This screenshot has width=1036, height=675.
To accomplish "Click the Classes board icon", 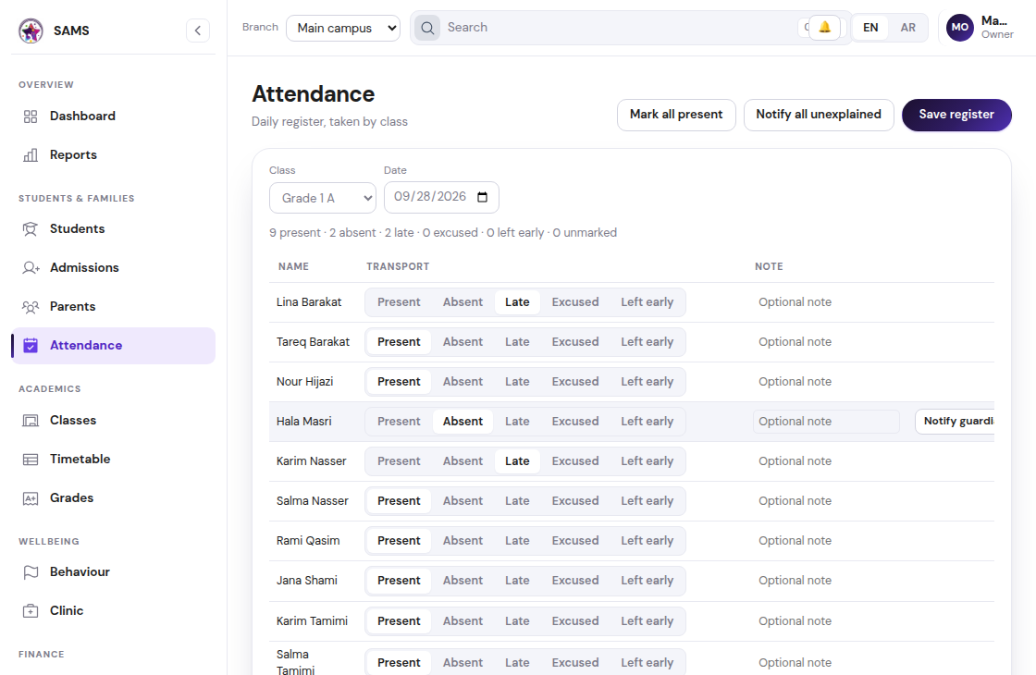I will pyautogui.click(x=31, y=421).
